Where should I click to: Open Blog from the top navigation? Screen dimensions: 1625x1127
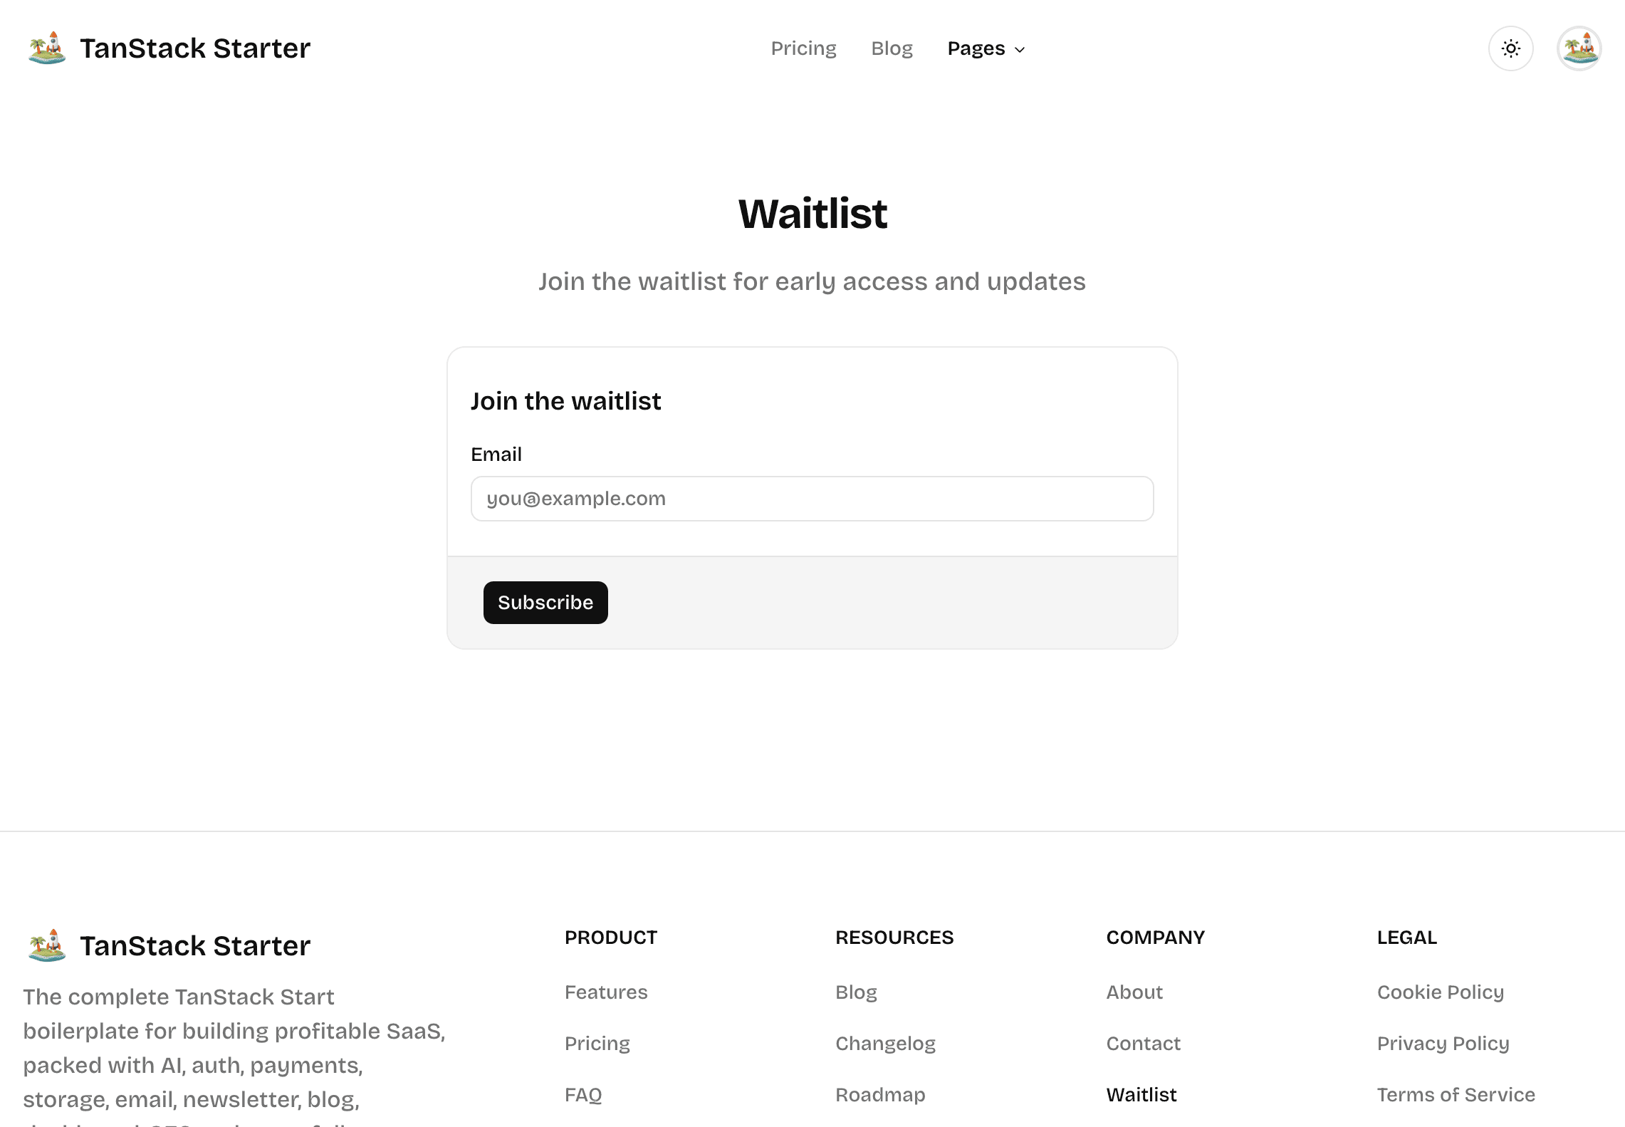click(x=892, y=48)
